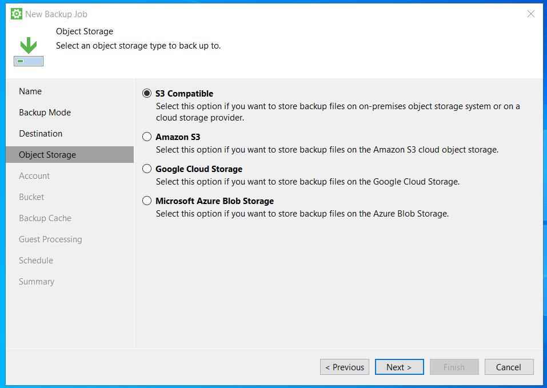Go to the Name wizard step
This screenshot has height=388, width=547.
click(x=30, y=91)
